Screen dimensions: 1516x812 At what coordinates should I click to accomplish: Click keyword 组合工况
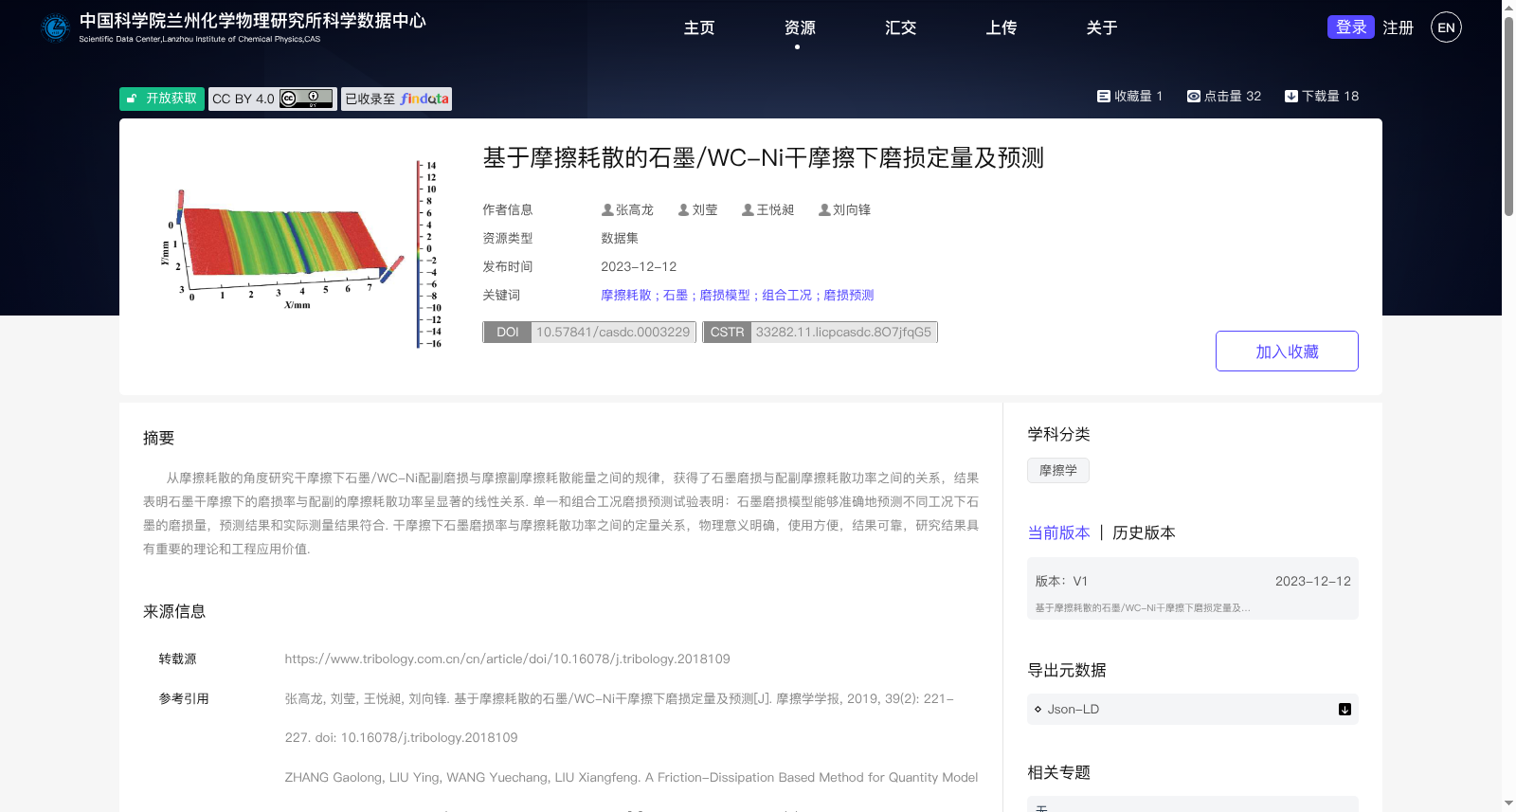coord(787,295)
